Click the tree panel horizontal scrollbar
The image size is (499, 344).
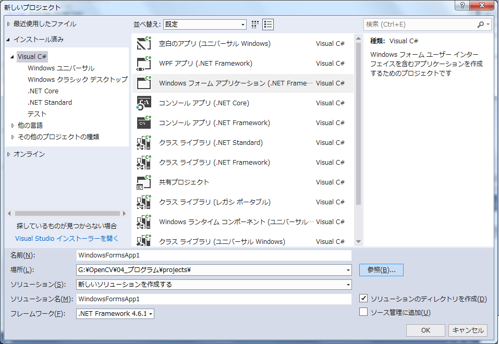(x=67, y=213)
